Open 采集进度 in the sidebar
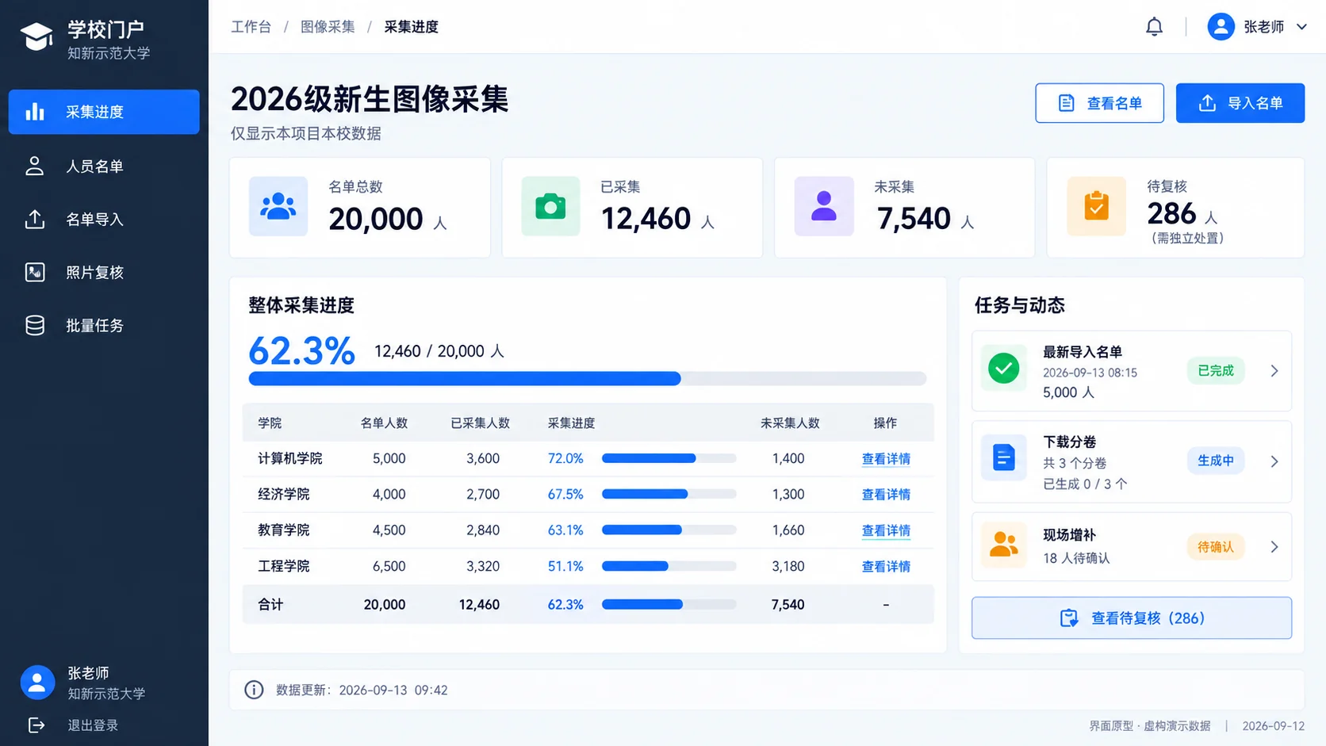 104,112
